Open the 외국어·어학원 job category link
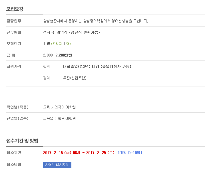Image resolution: width=211 pixels, height=178 pixels. tap(65, 107)
